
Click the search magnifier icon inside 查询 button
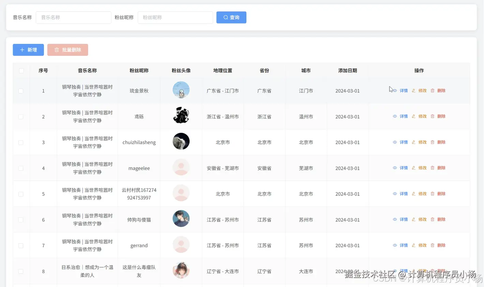click(x=225, y=17)
